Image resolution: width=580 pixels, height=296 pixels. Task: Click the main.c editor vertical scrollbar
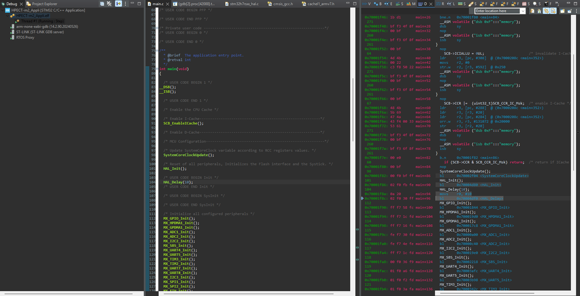(x=353, y=109)
